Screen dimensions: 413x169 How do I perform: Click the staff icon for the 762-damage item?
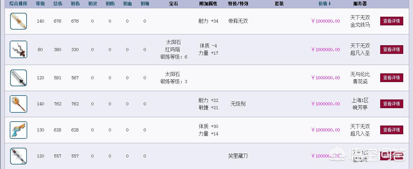18,104
